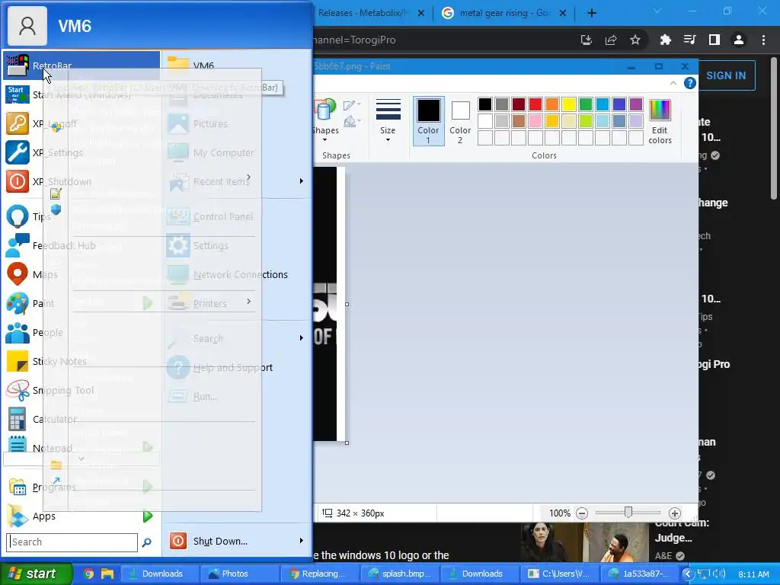This screenshot has width=780, height=585.
Task: Click Chrome share page icon
Action: (x=611, y=40)
